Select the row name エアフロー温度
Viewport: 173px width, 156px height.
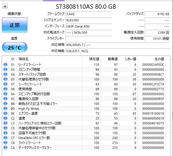point(28,113)
